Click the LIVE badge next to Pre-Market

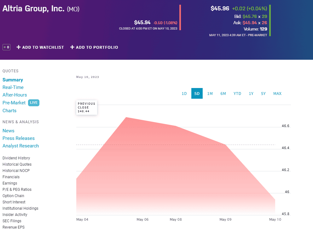tap(34, 103)
